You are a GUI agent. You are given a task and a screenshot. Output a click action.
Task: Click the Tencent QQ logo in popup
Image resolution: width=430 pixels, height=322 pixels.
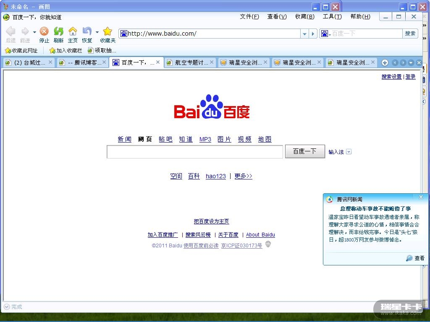coord(330,199)
